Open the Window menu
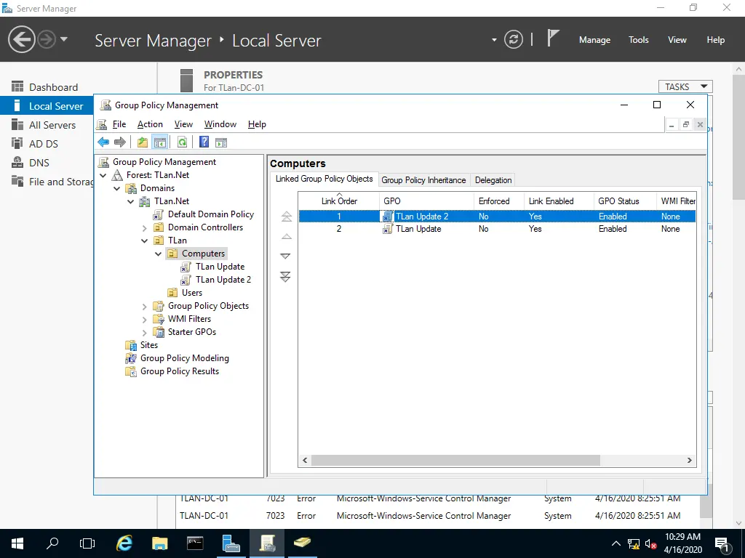 pos(220,124)
